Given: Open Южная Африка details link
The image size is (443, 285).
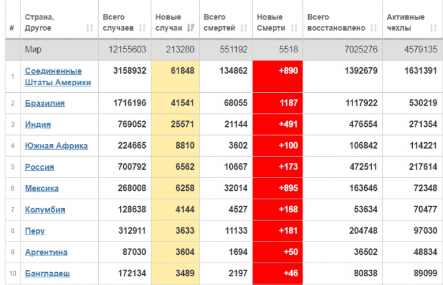Looking at the screenshot, I should (x=56, y=145).
